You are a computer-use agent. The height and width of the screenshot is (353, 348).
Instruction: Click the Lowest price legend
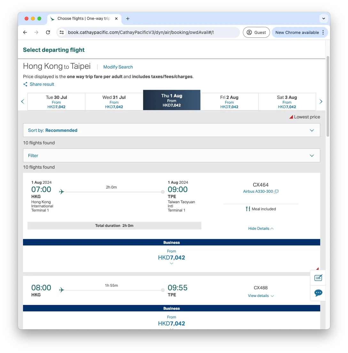point(305,117)
